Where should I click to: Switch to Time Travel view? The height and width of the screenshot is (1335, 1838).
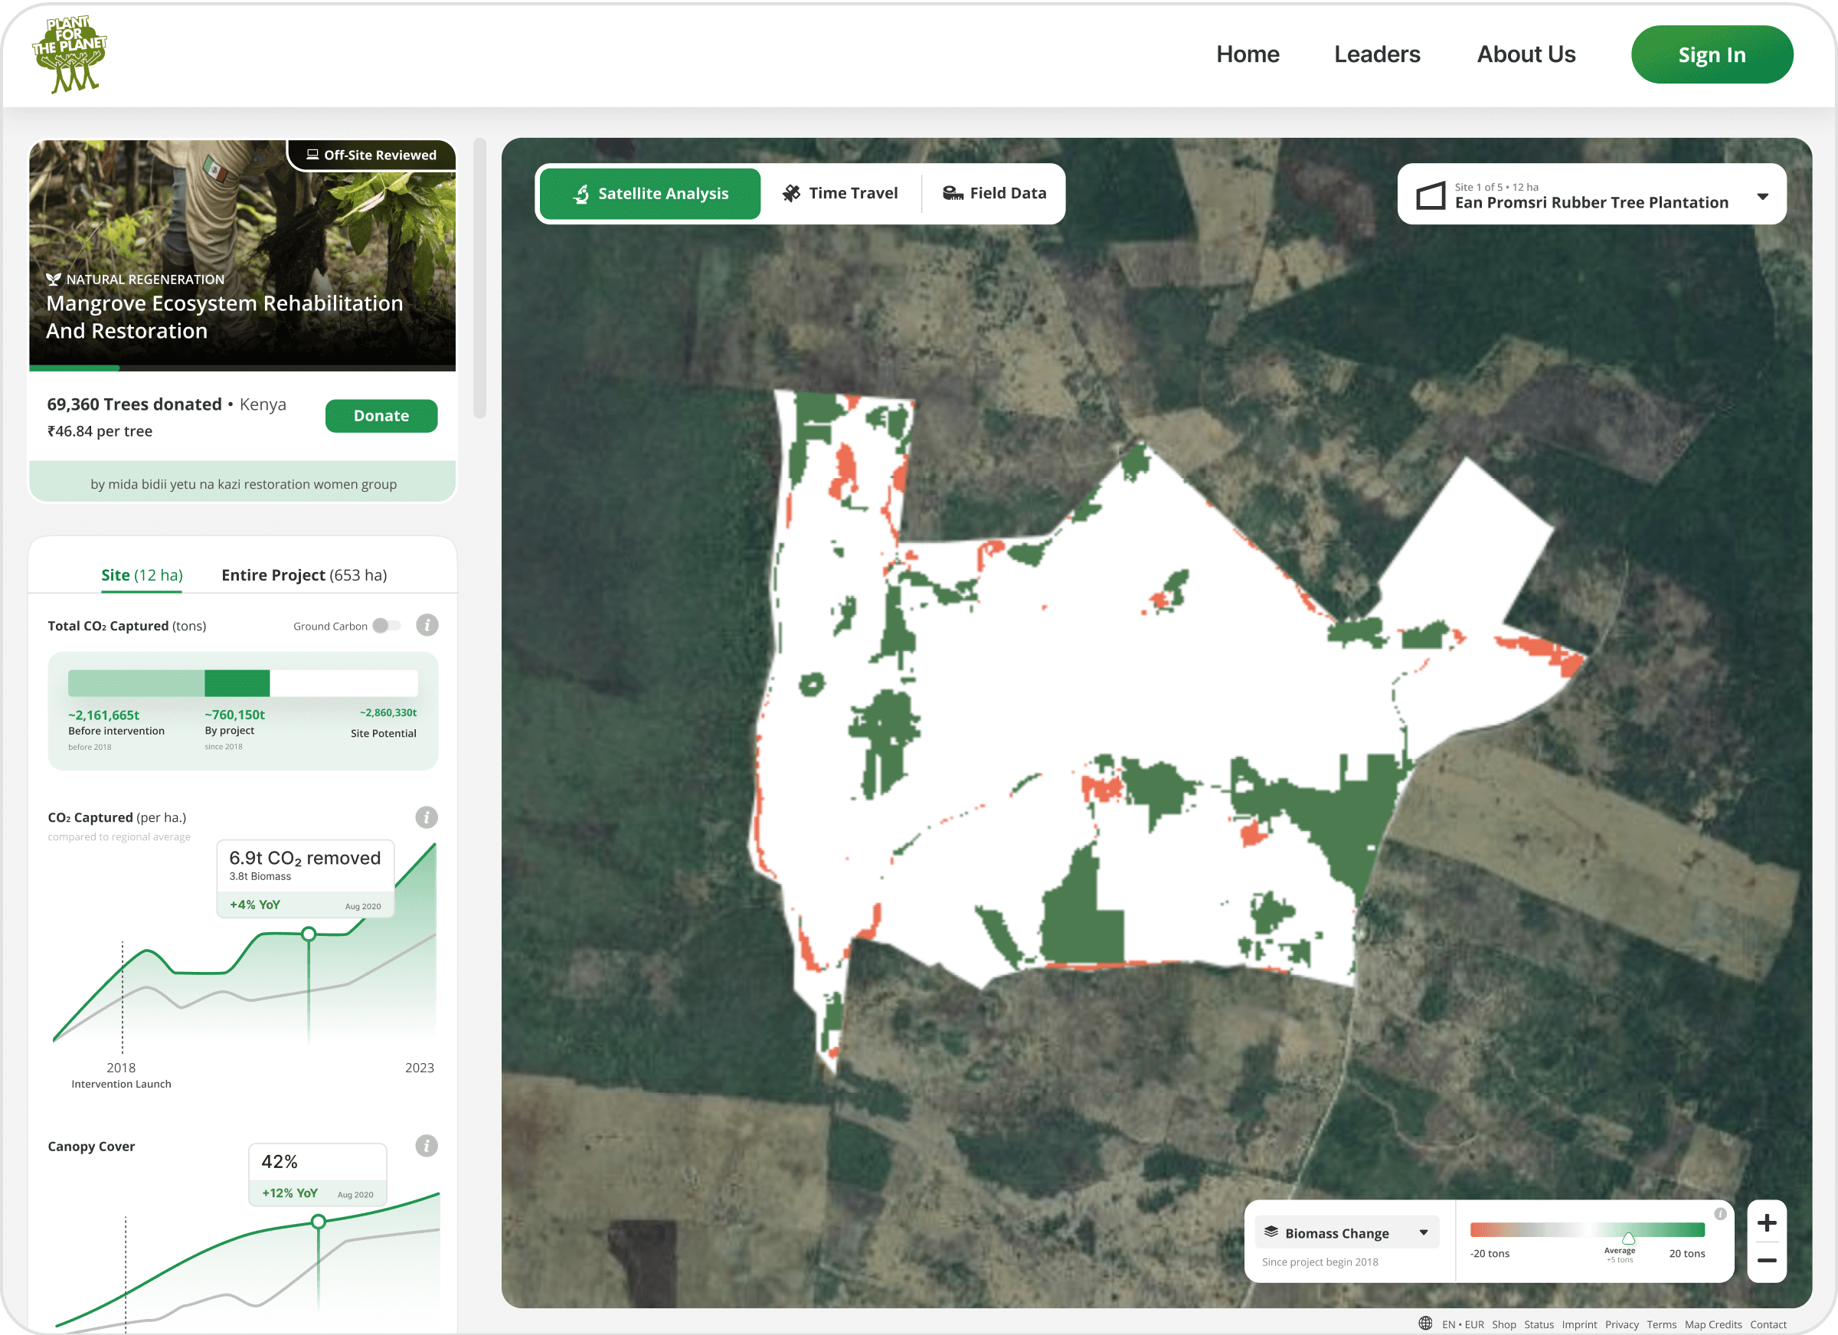[839, 193]
